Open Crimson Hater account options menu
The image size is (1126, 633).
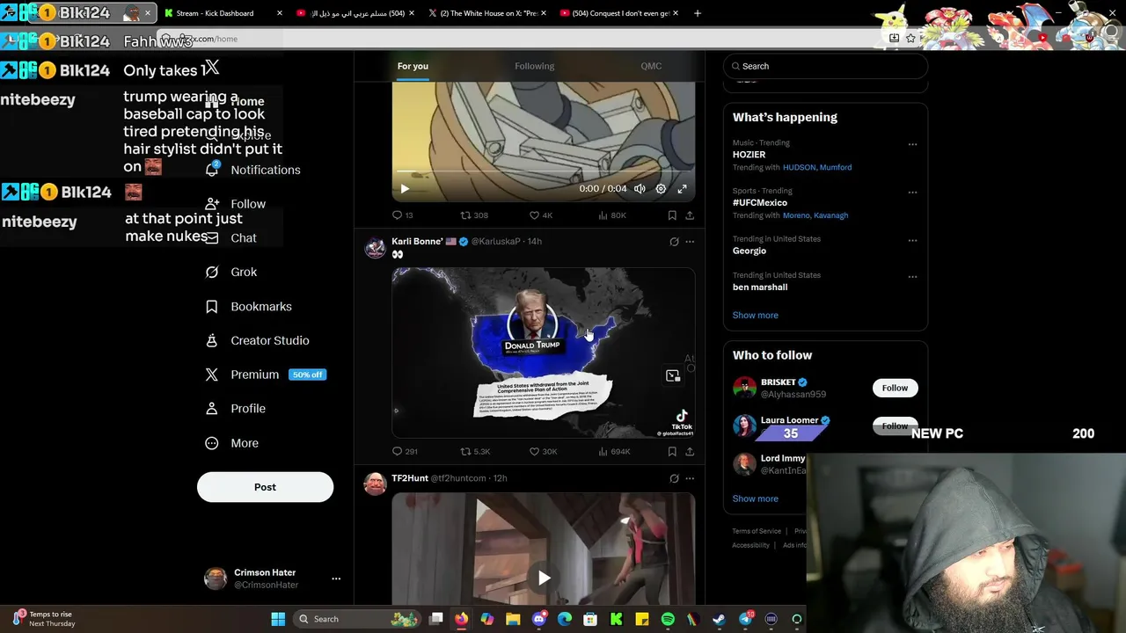coord(336,578)
